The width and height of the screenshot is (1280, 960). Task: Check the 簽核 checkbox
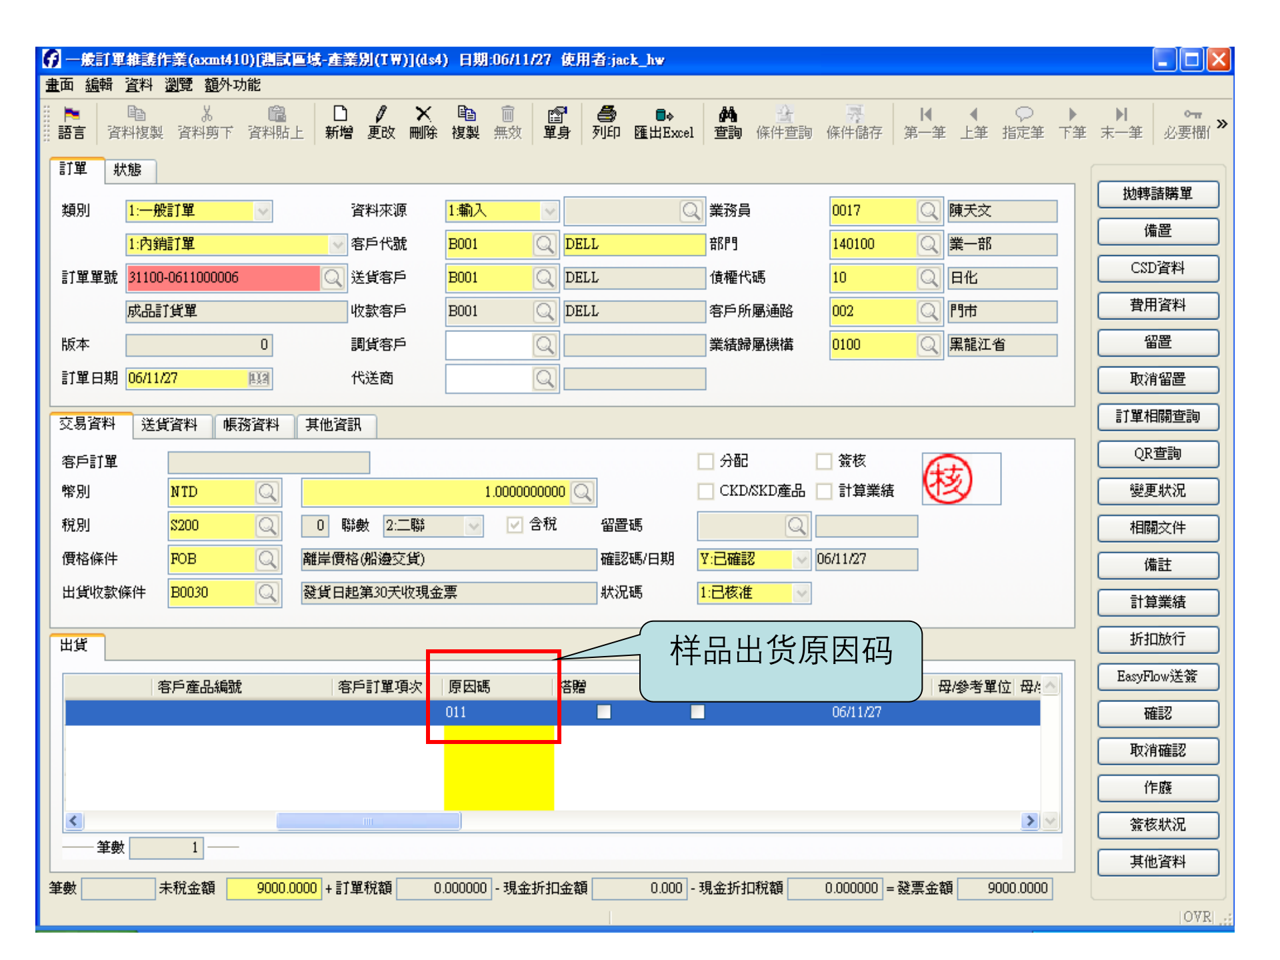pos(825,461)
